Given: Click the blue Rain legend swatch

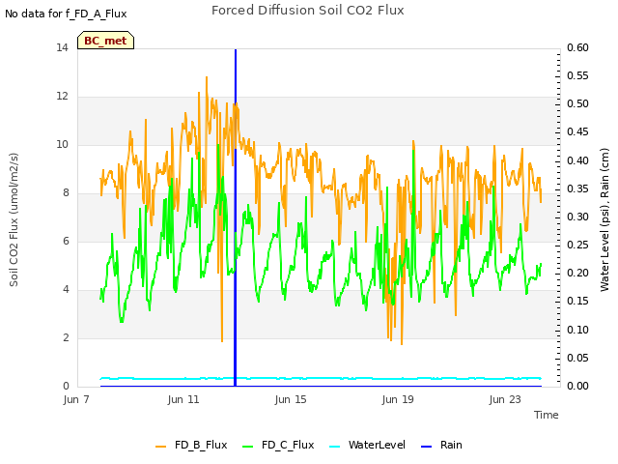Looking at the screenshot, I should point(426,447).
